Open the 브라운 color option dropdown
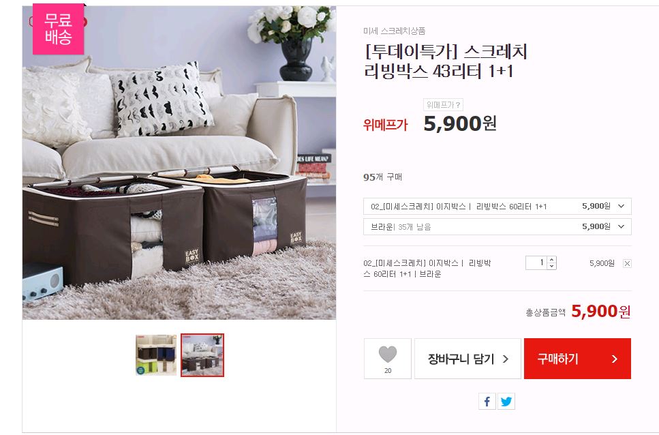The image size is (659, 435). [x=497, y=226]
